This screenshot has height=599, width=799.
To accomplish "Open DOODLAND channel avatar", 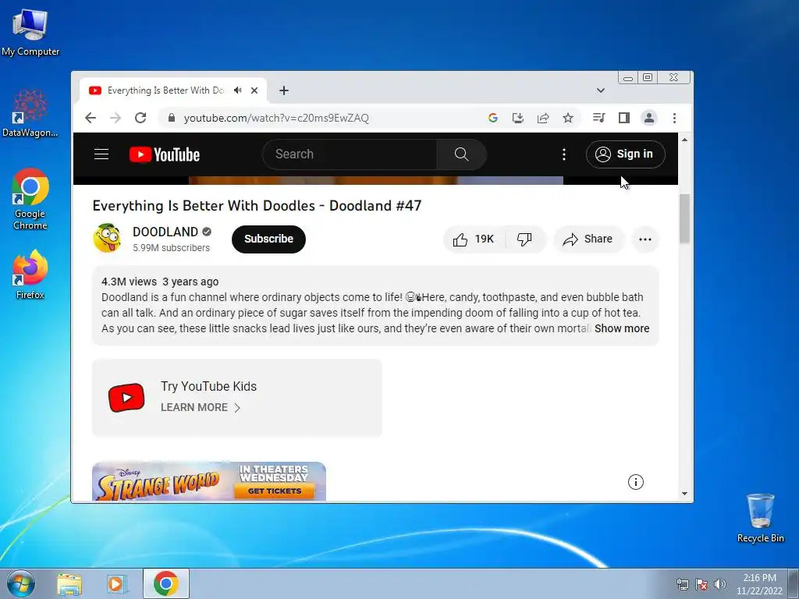I will [x=107, y=238].
